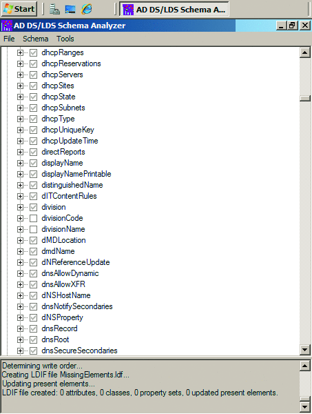Image resolution: width=312 pixels, height=414 pixels.
Task: Click the log pane scroll up arrow
Action: tap(305, 366)
